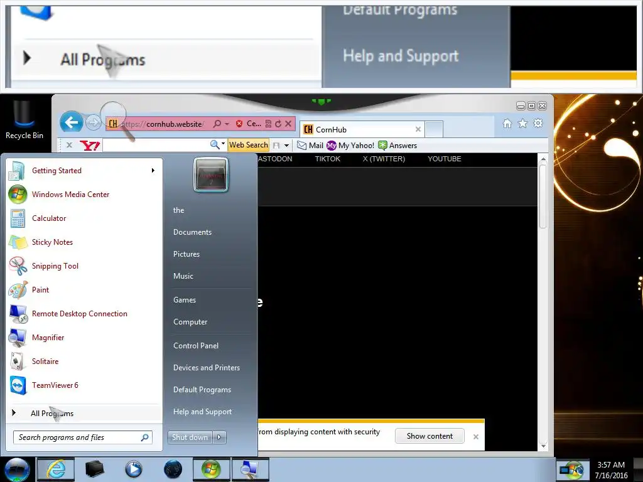
Task: Open Documents in the Start menu
Action: click(x=192, y=232)
